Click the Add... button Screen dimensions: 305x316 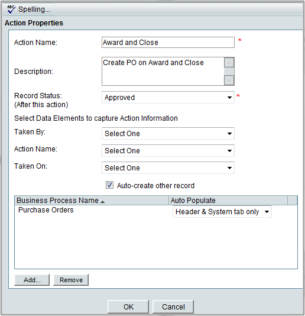(32, 280)
